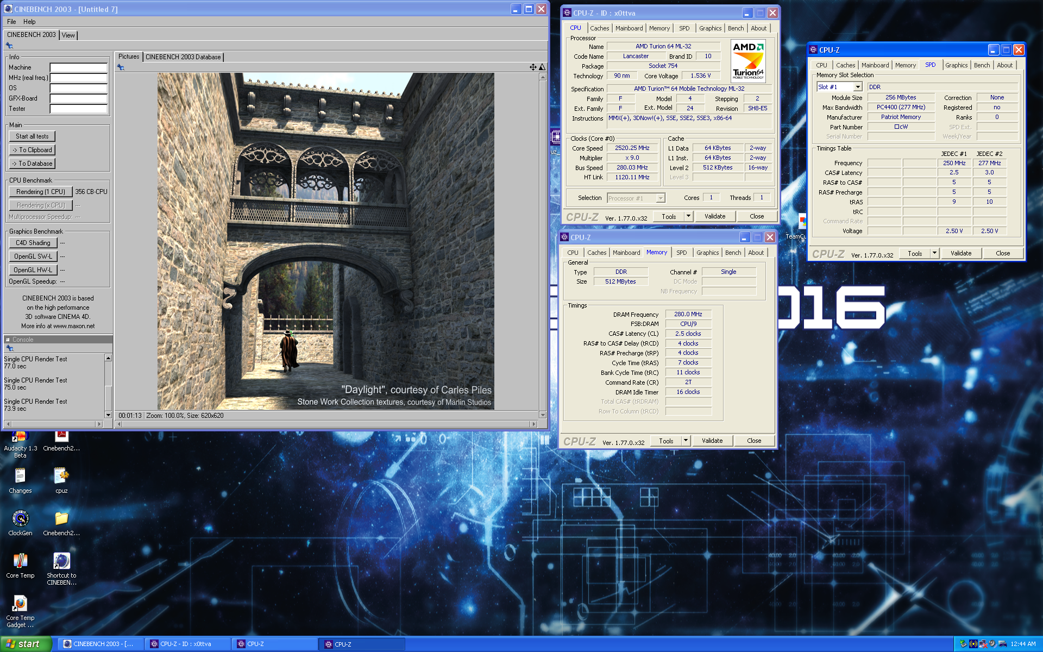The width and height of the screenshot is (1043, 652).
Task: Switch to CPU-Z ID x0ttva taskbar button
Action: click(x=187, y=644)
